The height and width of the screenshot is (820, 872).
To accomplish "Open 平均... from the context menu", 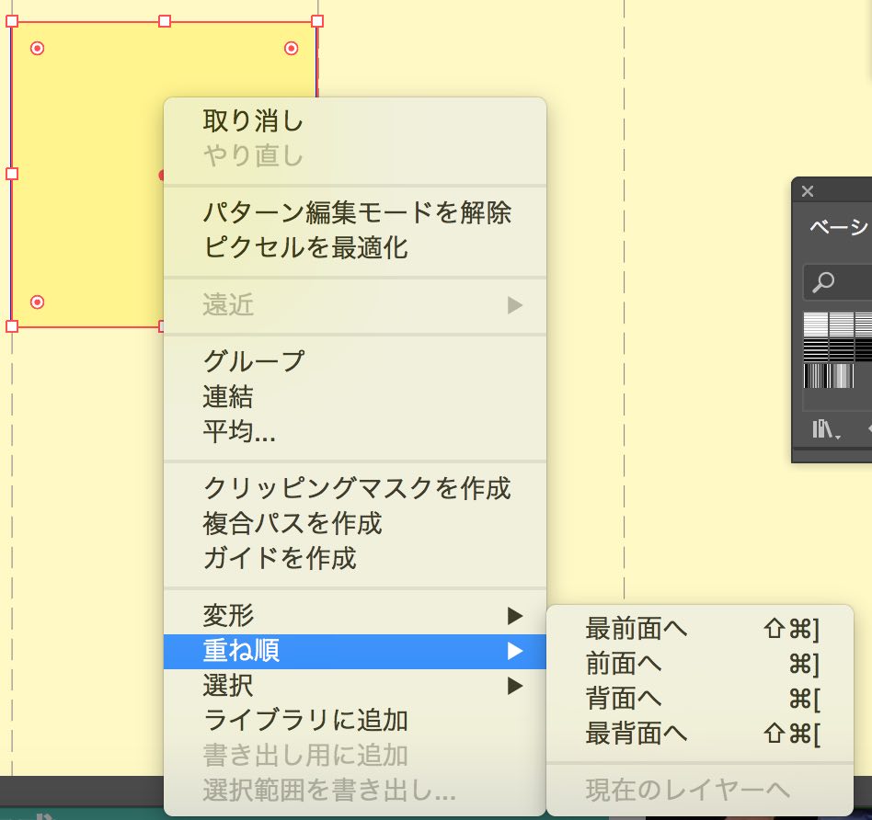I will click(x=355, y=431).
